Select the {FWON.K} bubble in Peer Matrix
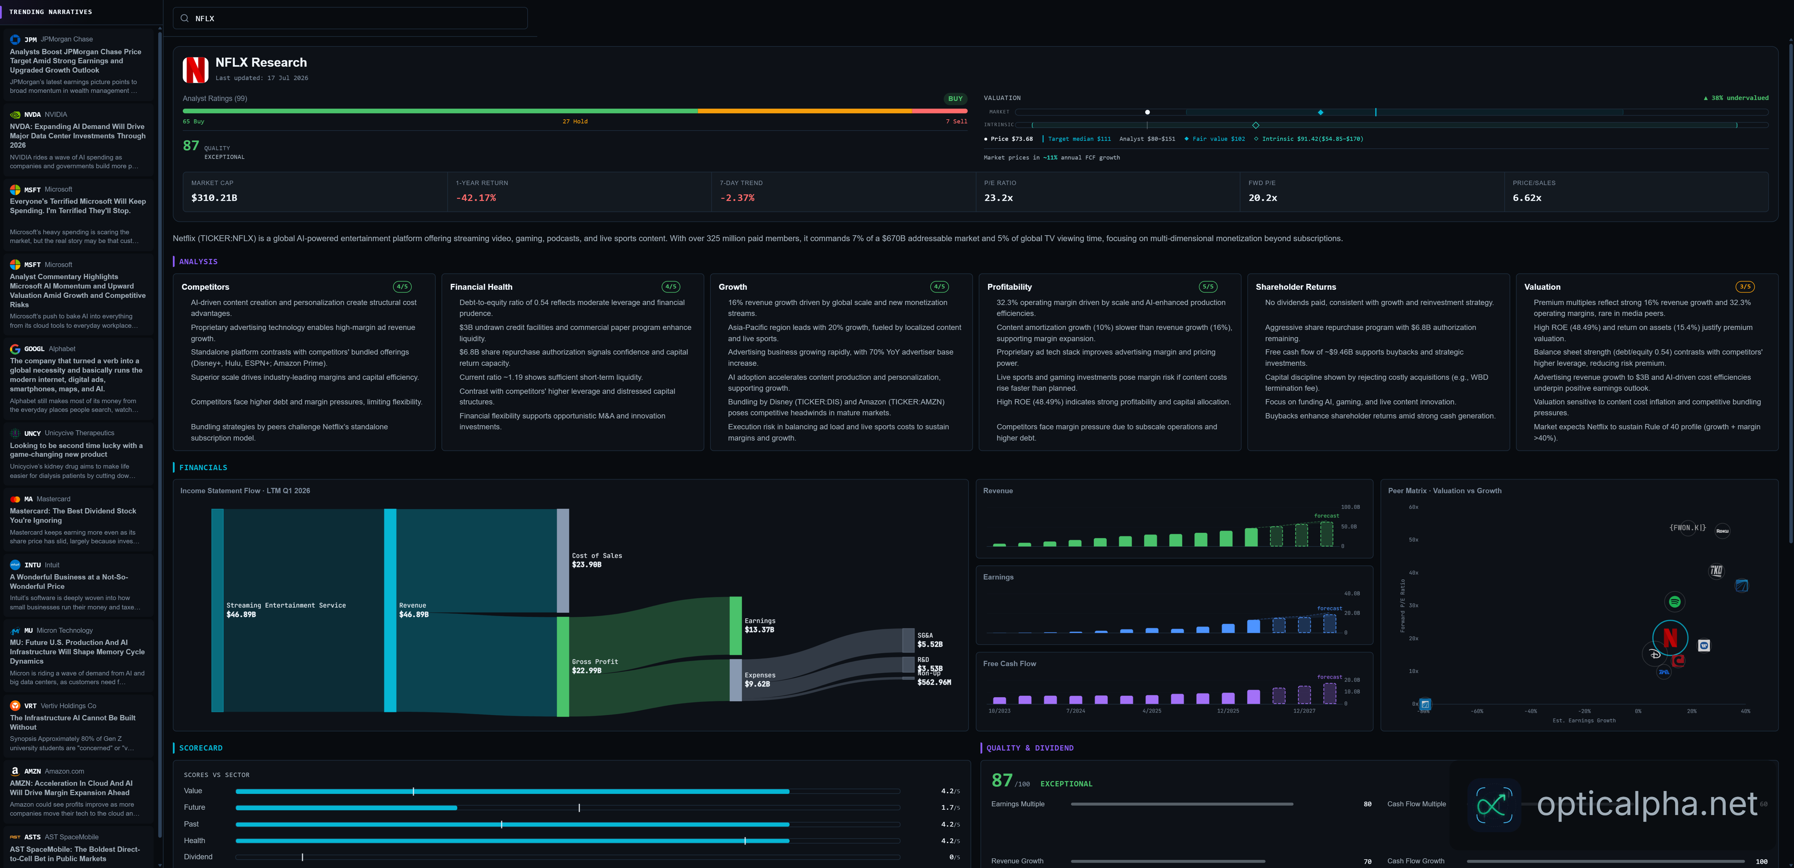Viewport: 1794px width, 868px height. click(x=1687, y=527)
